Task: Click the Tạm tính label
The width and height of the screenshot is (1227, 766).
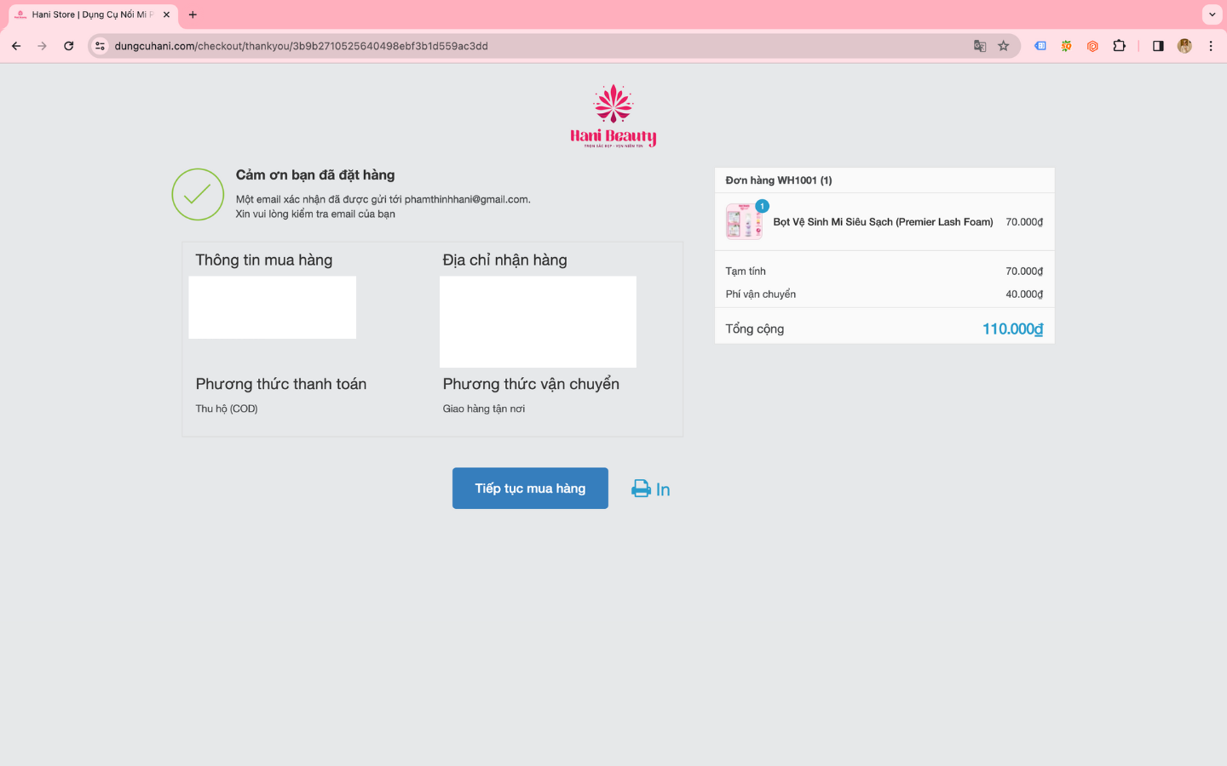Action: pos(746,272)
